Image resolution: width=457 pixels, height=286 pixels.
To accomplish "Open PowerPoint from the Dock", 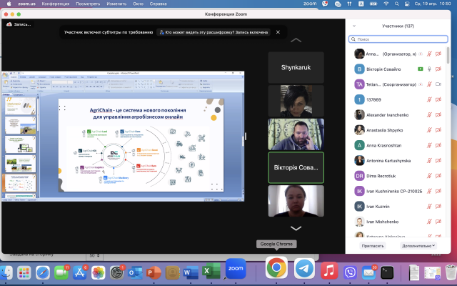I will pos(154,272).
